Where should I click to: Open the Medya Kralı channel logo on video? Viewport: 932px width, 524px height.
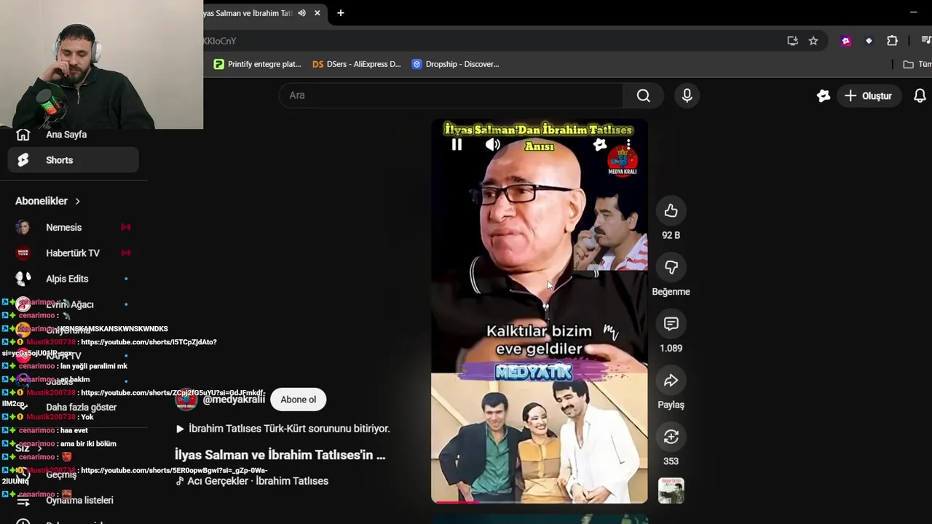click(x=623, y=160)
